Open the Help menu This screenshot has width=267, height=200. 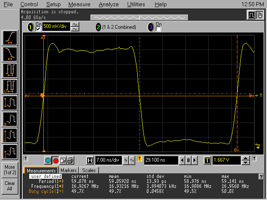[x=161, y=4]
